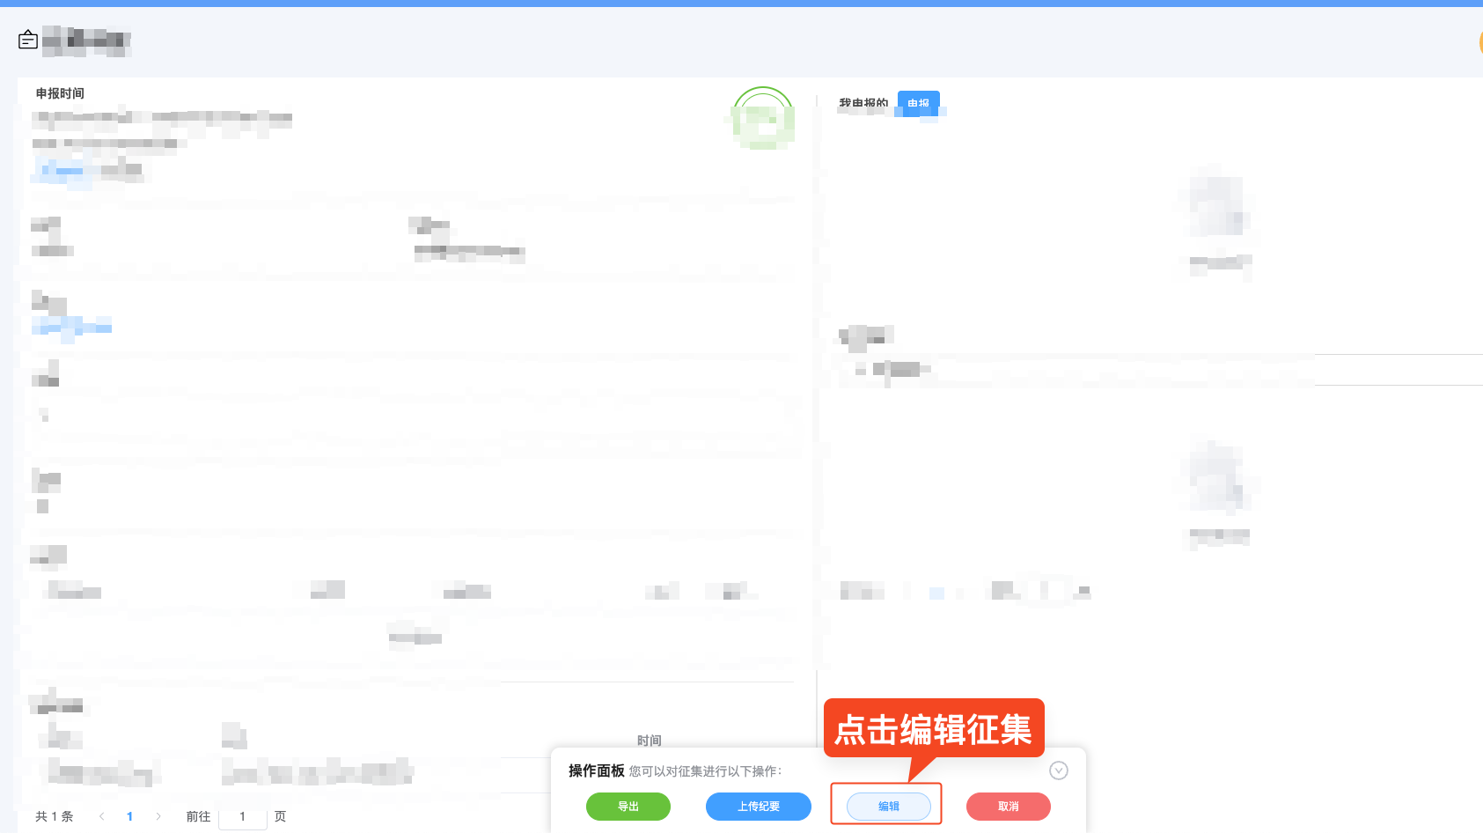Click the small blue icon in the right panel row
1483x833 pixels.
936,592
